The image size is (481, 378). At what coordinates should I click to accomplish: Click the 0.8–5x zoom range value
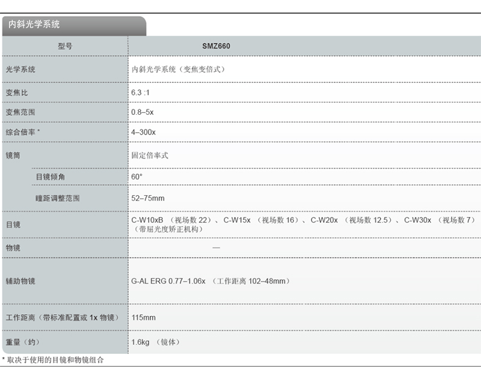point(142,112)
